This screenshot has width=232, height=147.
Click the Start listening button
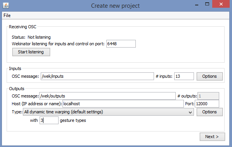click(x=31, y=52)
